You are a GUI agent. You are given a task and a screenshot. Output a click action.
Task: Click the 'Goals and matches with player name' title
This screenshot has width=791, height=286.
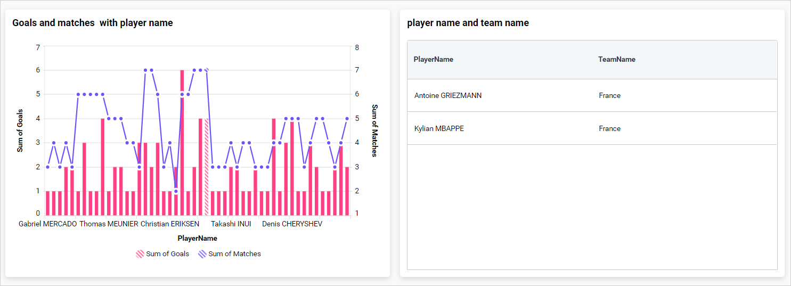pyautogui.click(x=93, y=23)
